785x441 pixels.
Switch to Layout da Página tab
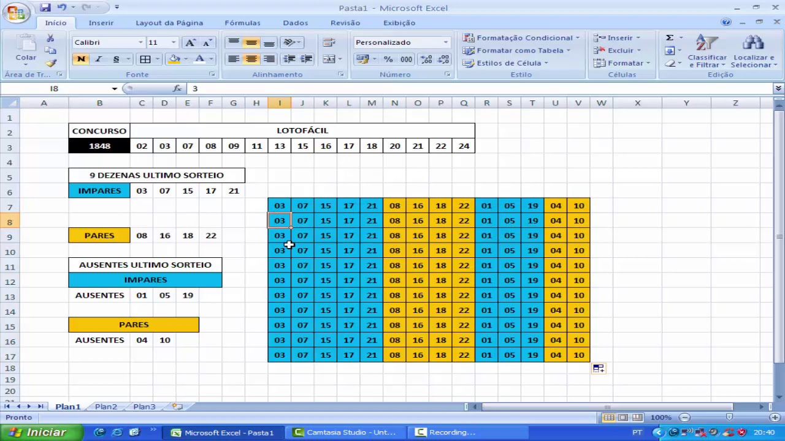(169, 23)
